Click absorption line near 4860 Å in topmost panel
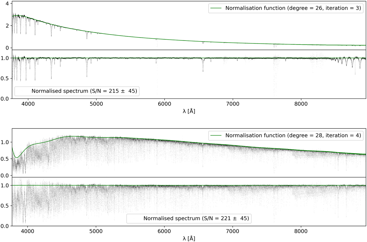The width and height of the screenshot is (367, 242). point(87,36)
